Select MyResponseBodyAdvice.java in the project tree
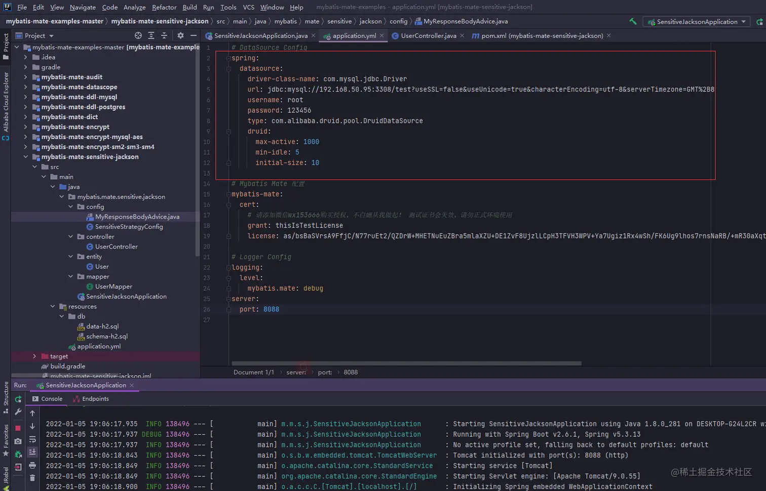This screenshot has width=766, height=491. 137,217
